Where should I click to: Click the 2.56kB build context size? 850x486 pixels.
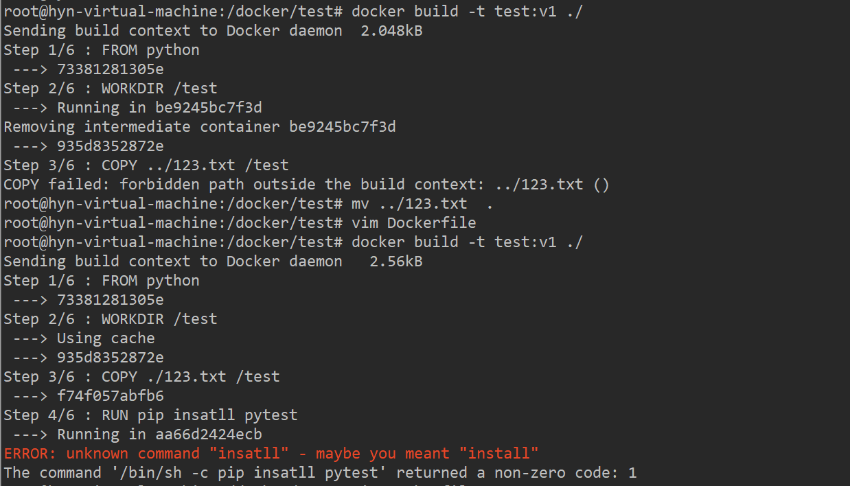point(395,262)
